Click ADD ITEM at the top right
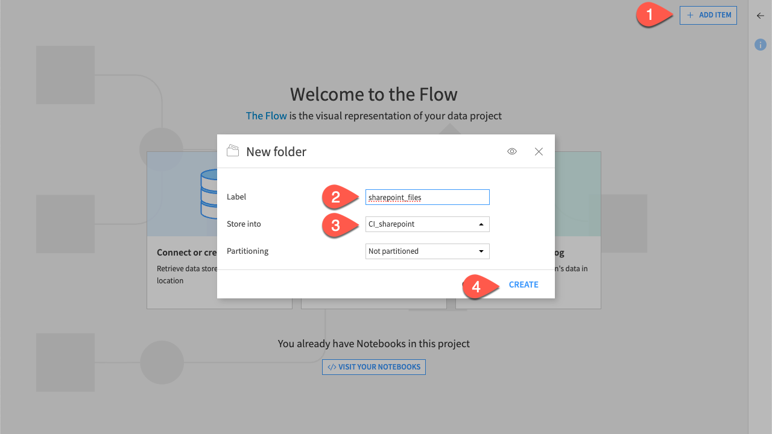This screenshot has width=772, height=434. [708, 15]
